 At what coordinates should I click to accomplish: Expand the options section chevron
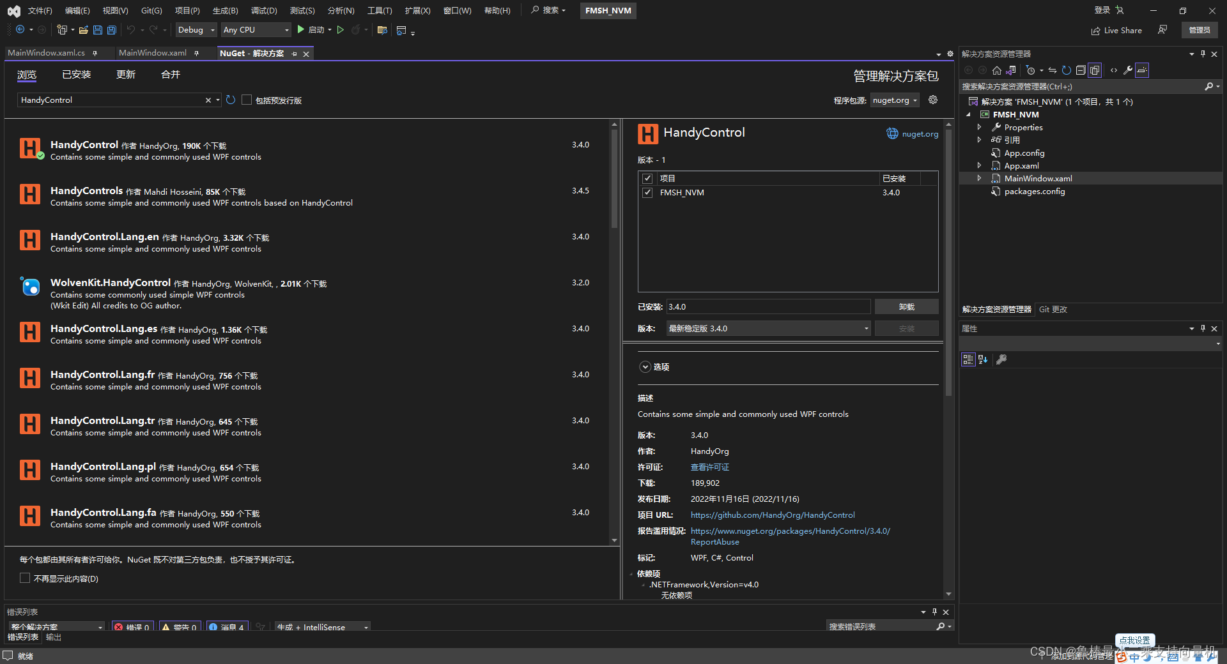coord(645,367)
